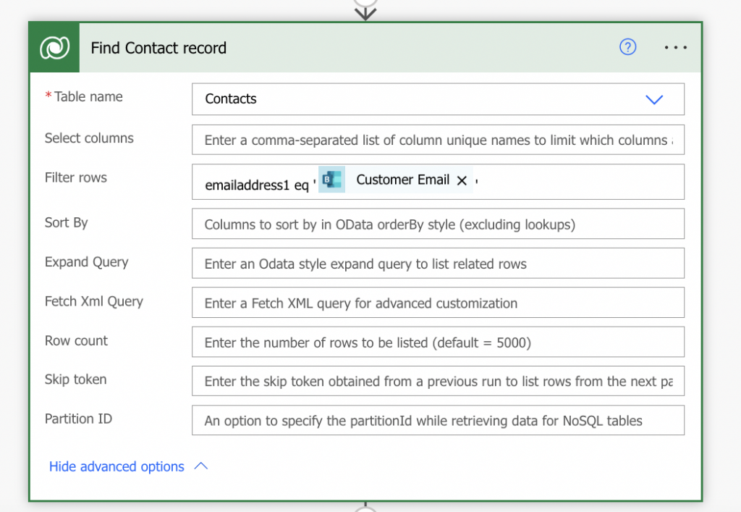The width and height of the screenshot is (741, 512).
Task: Click the emailaddress1 eq text in Filter rows
Action: coord(256,185)
